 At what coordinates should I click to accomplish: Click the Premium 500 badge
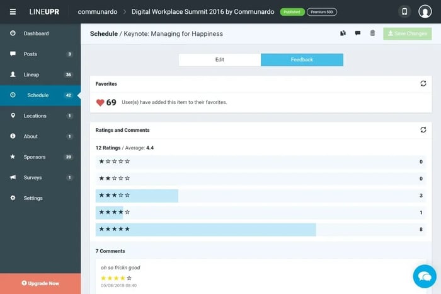pyautogui.click(x=322, y=12)
